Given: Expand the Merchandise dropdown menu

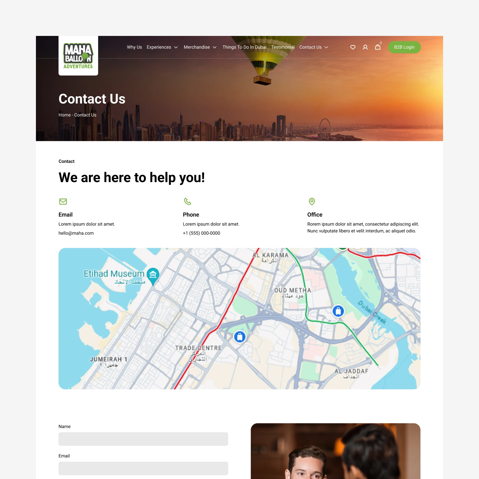Looking at the screenshot, I should tap(200, 47).
